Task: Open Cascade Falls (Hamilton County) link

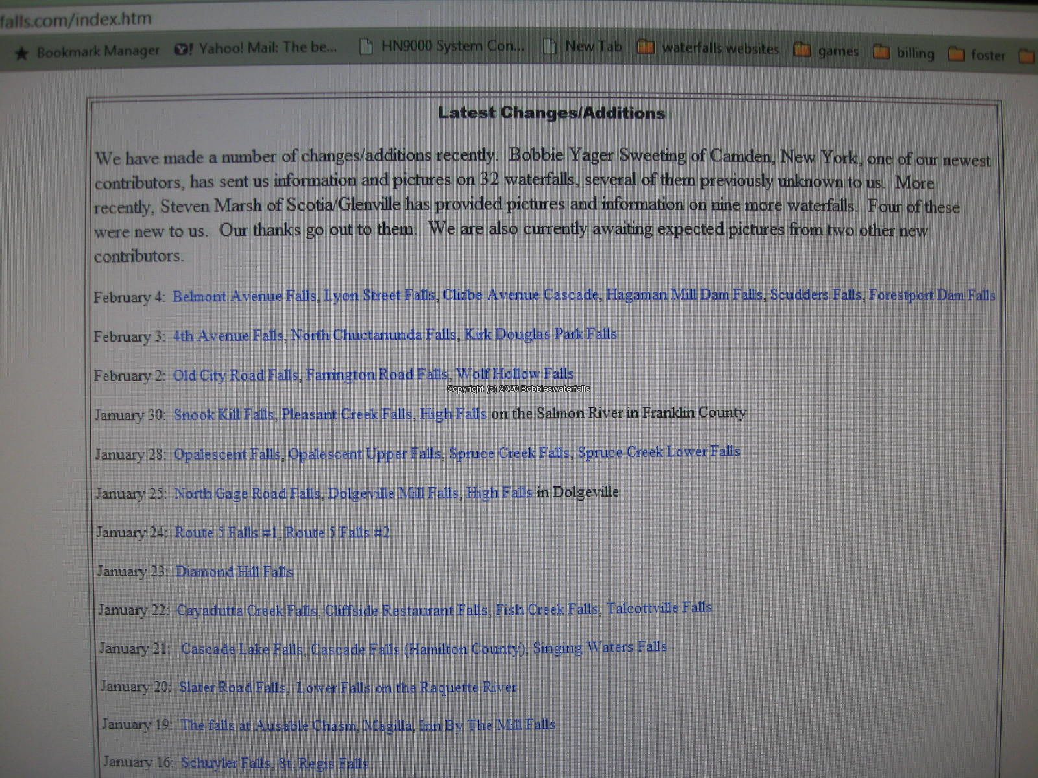Action: click(418, 648)
